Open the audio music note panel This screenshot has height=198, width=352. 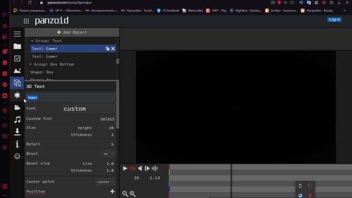coord(17,119)
